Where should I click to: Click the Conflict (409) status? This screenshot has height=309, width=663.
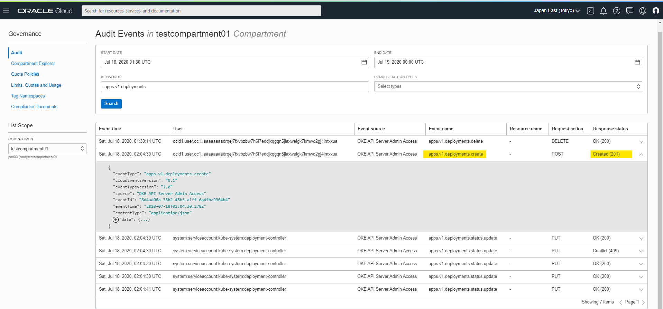(x=606, y=251)
